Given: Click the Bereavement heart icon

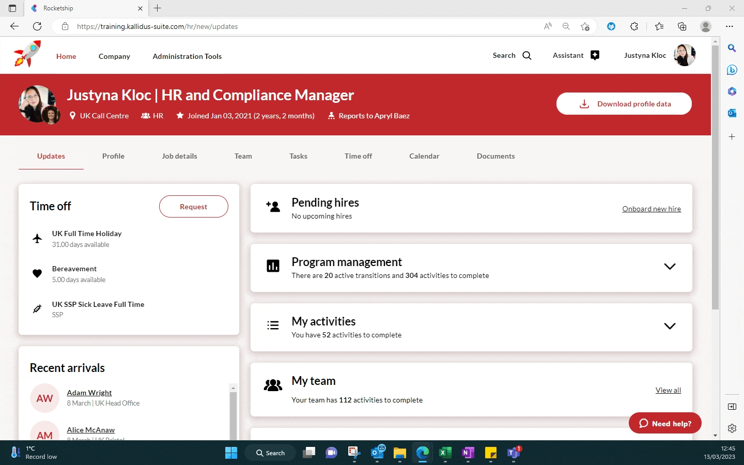Looking at the screenshot, I should click(37, 274).
